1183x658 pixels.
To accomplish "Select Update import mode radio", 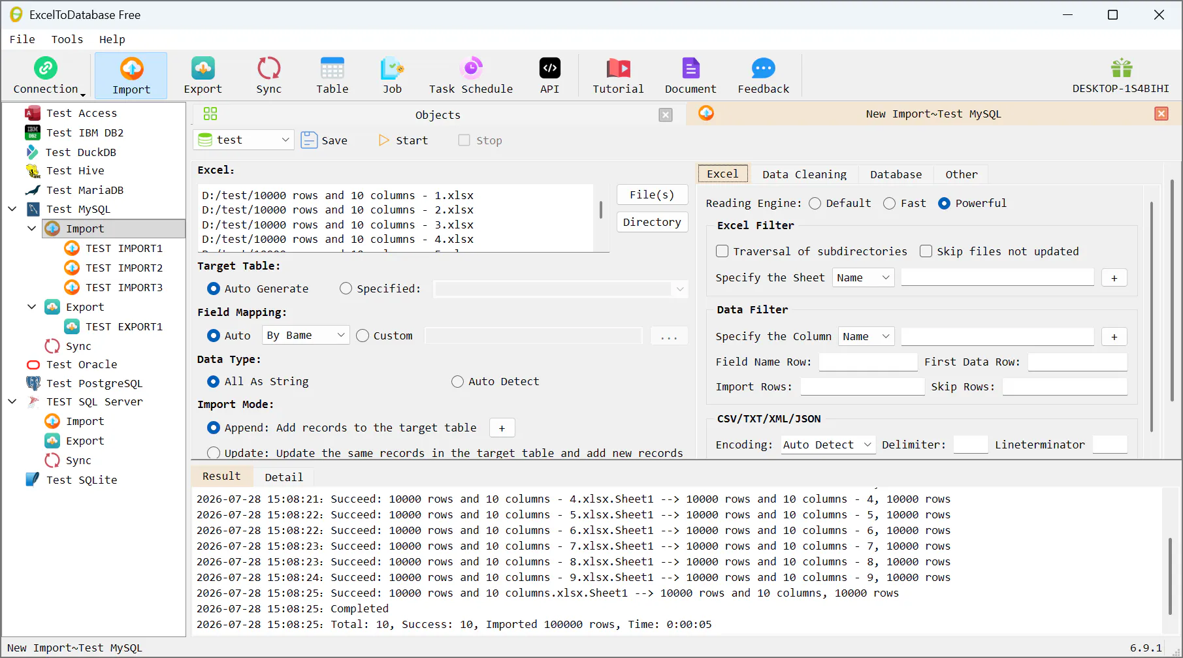I will (x=214, y=453).
